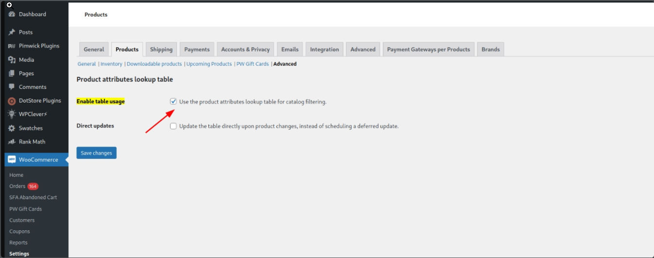Image resolution: width=654 pixels, height=258 pixels.
Task: Open the Coupons submenu item
Action: [x=19, y=231]
